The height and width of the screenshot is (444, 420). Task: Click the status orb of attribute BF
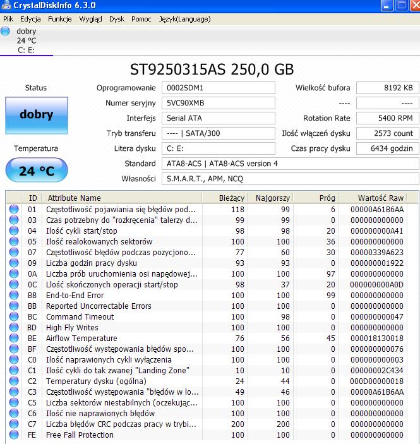14,349
